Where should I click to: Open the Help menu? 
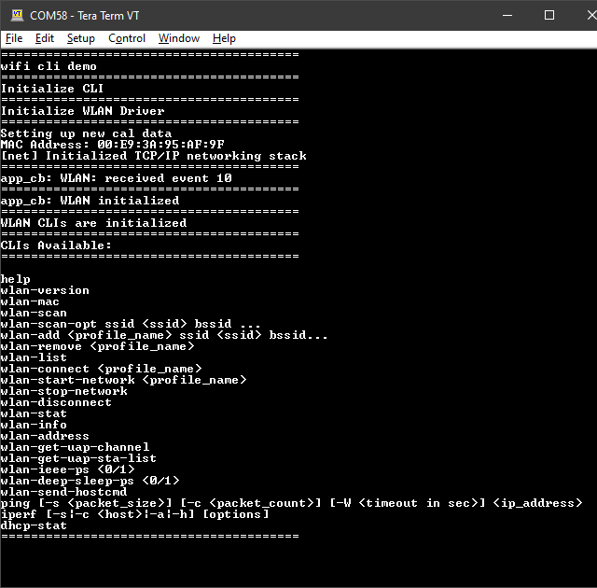point(224,38)
